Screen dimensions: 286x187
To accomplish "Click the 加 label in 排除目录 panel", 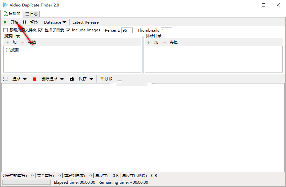I will coord(156,42).
